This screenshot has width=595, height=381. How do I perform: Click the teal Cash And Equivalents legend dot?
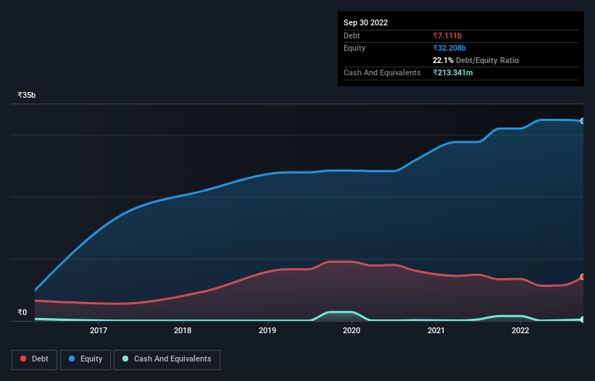[125, 359]
